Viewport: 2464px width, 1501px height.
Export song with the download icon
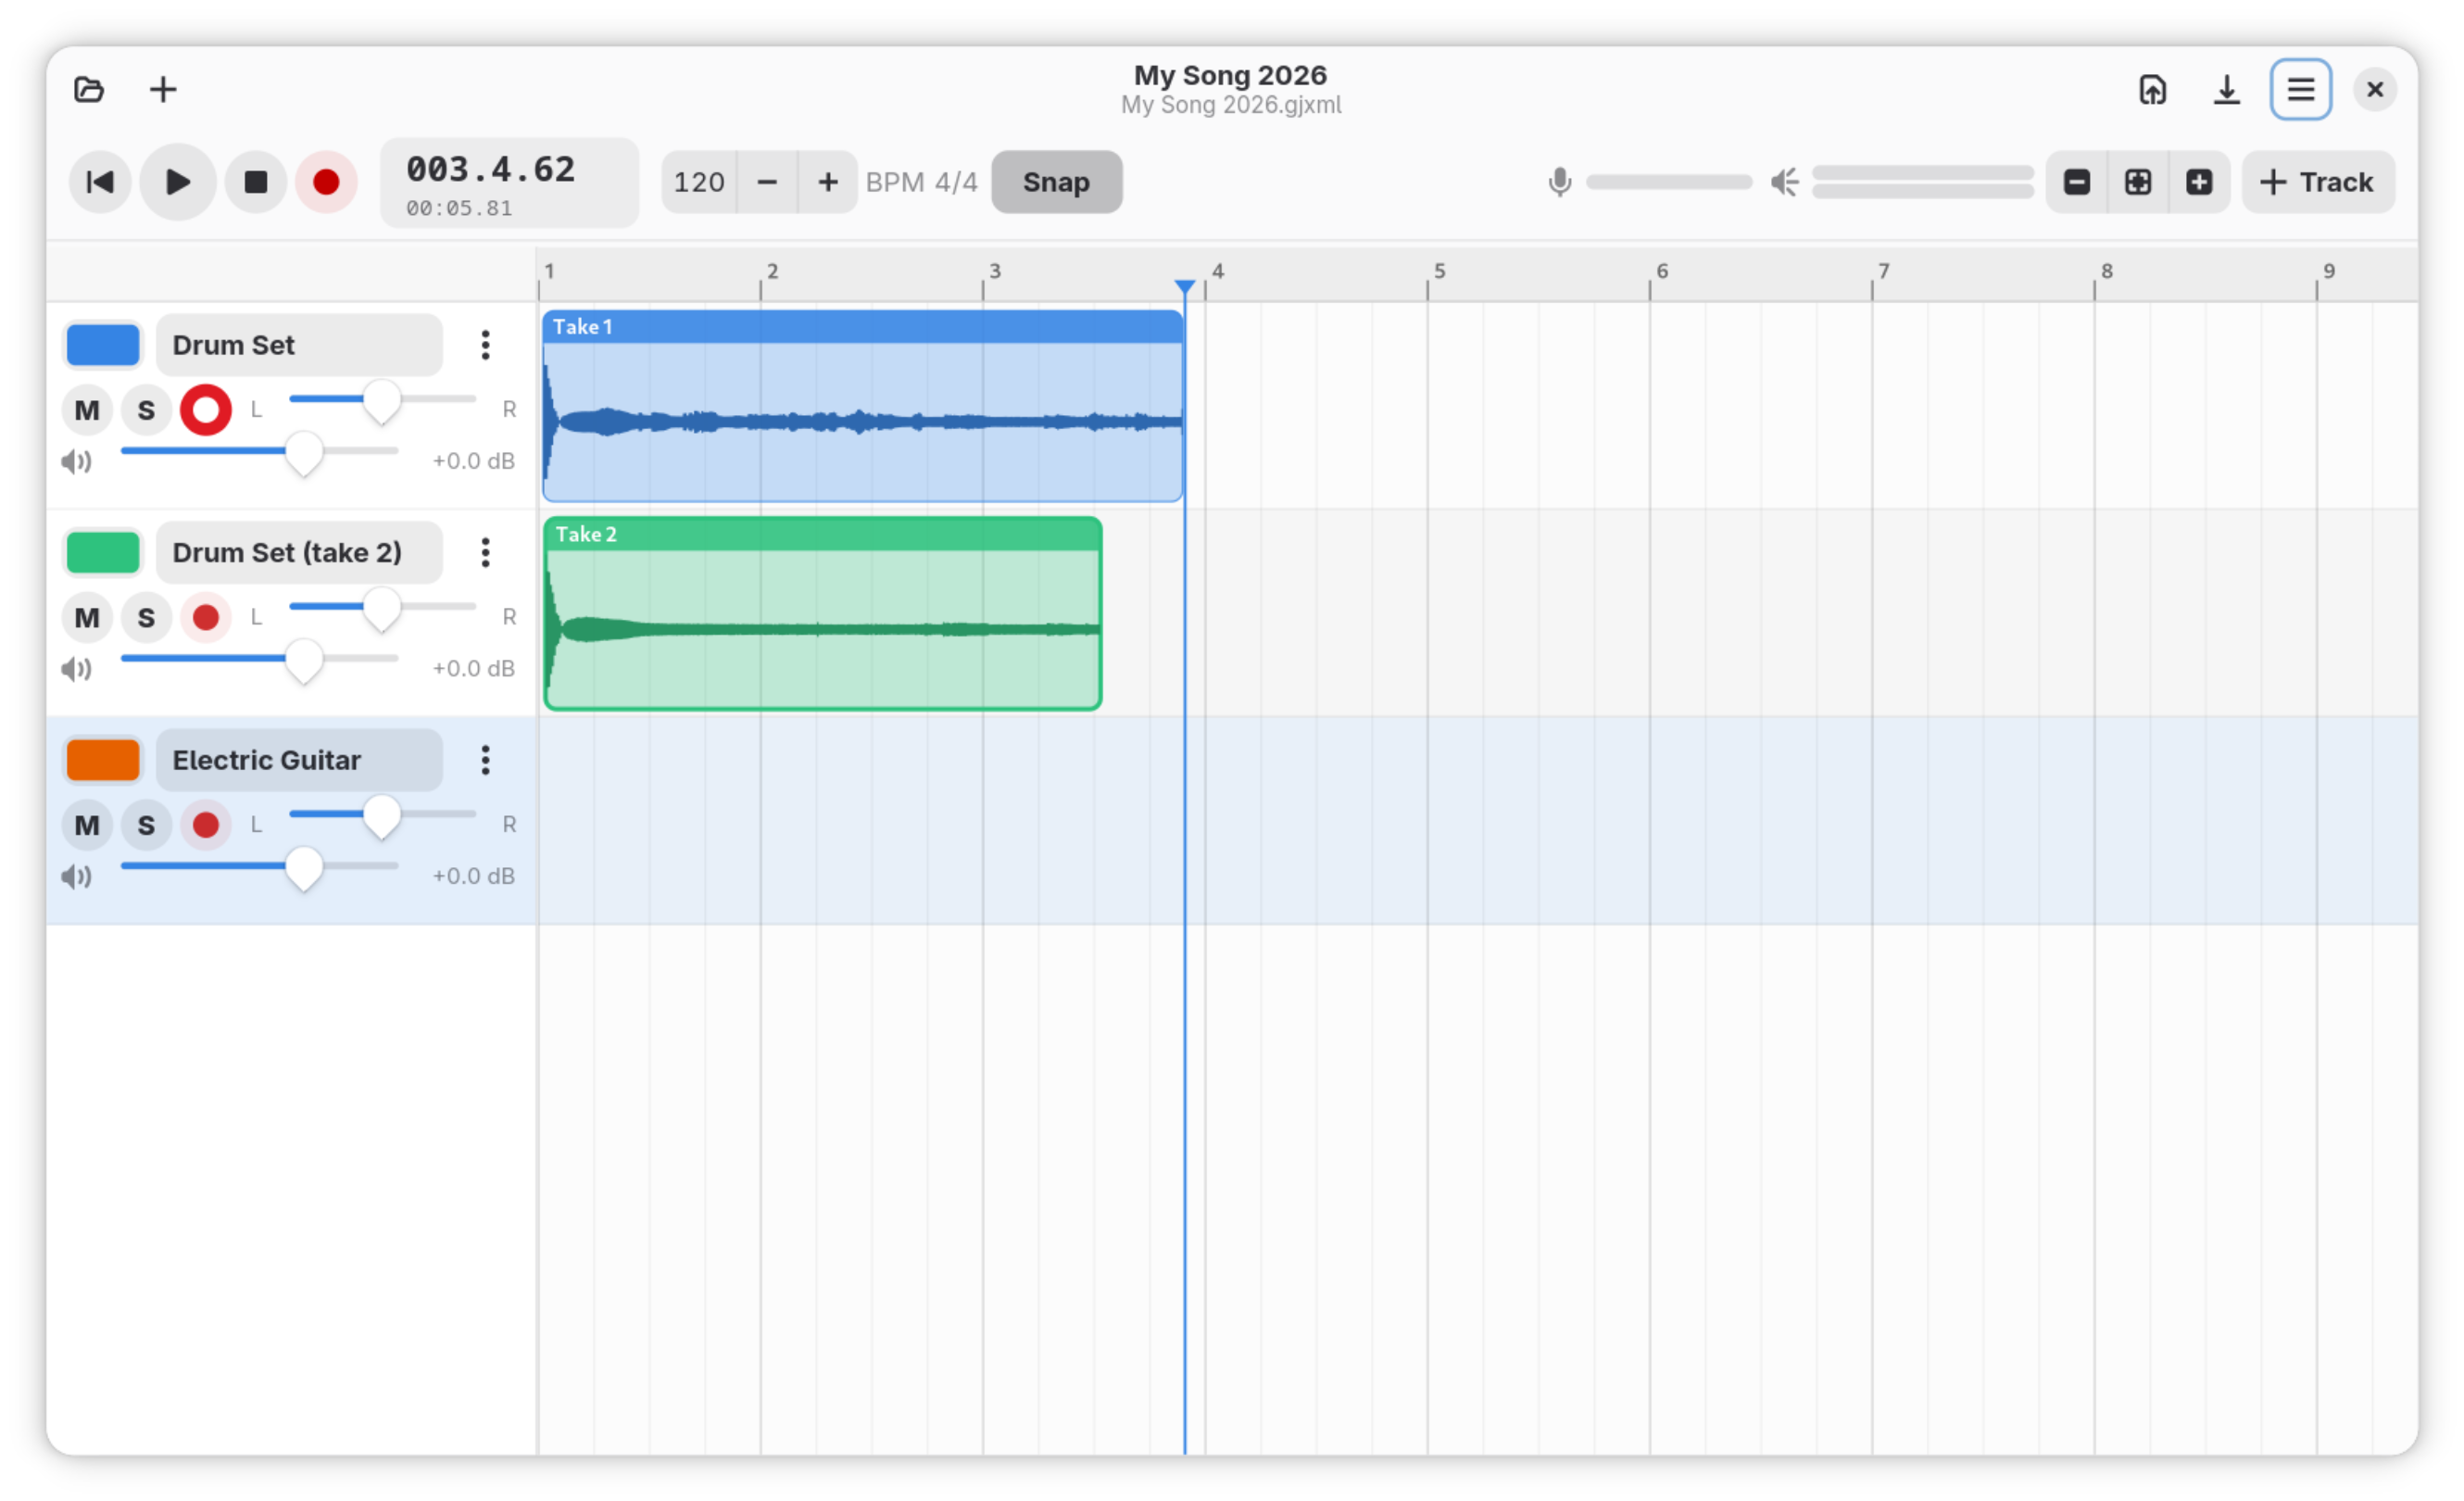pos(2226,90)
